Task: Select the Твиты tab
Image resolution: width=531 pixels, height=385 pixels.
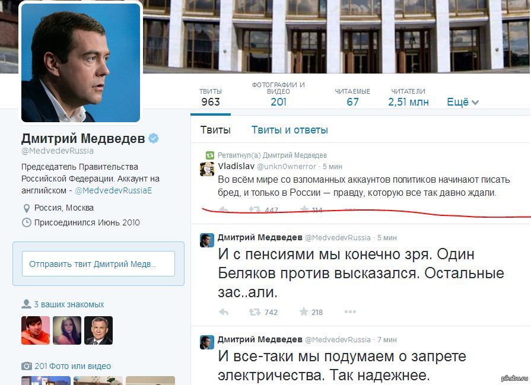Action: pos(215,130)
